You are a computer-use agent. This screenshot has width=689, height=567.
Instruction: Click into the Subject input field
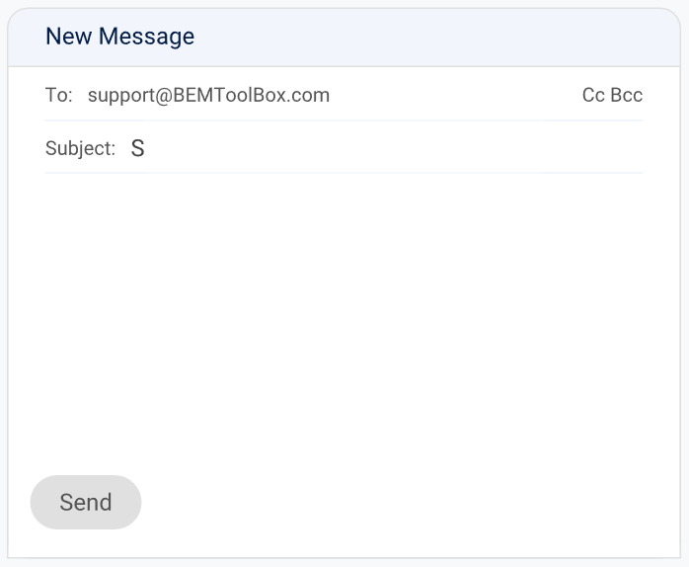tap(385, 149)
